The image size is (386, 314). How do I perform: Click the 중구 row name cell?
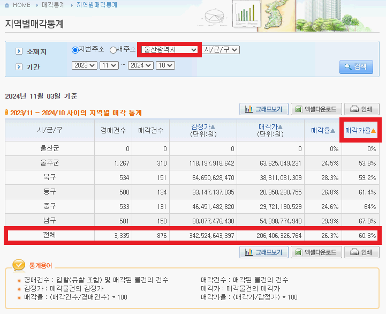(50, 206)
